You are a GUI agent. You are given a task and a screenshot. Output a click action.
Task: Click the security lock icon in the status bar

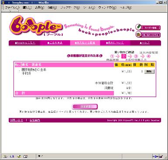point(161,157)
